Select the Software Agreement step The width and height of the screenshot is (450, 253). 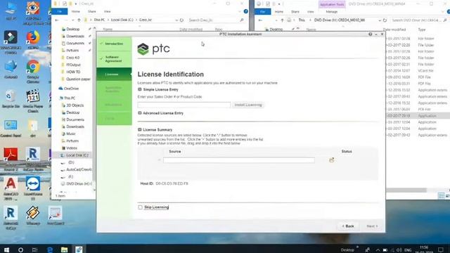pyautogui.click(x=114, y=59)
